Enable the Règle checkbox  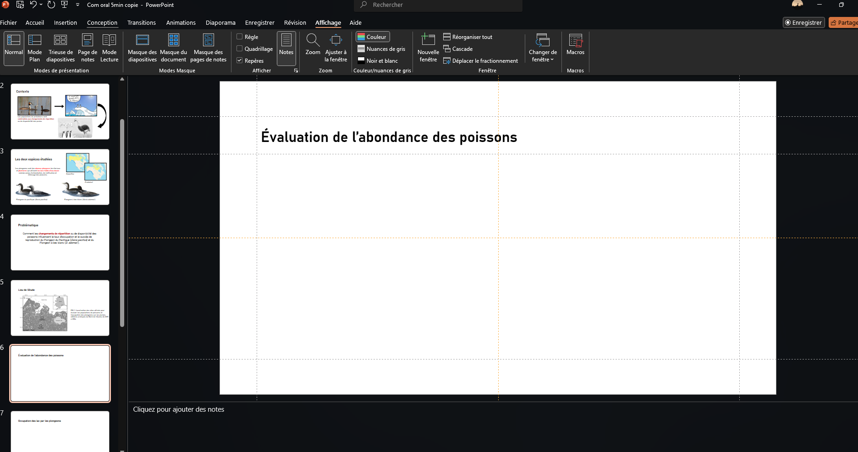pos(239,37)
